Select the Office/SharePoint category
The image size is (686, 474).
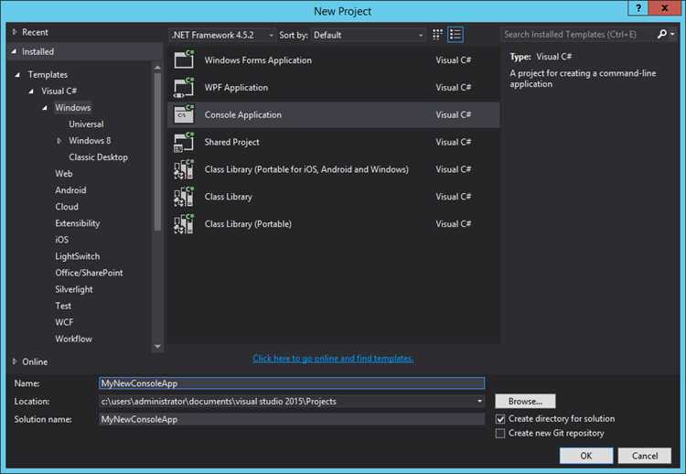pos(89,273)
